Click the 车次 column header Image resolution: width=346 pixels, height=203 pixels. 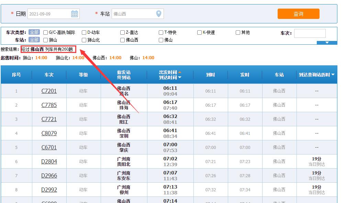coord(49,75)
